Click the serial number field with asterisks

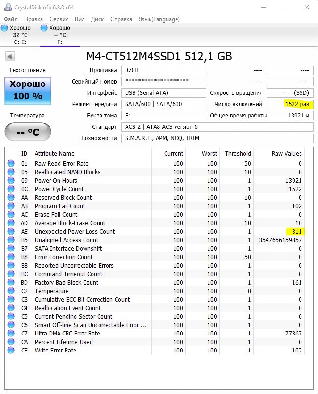164,82
